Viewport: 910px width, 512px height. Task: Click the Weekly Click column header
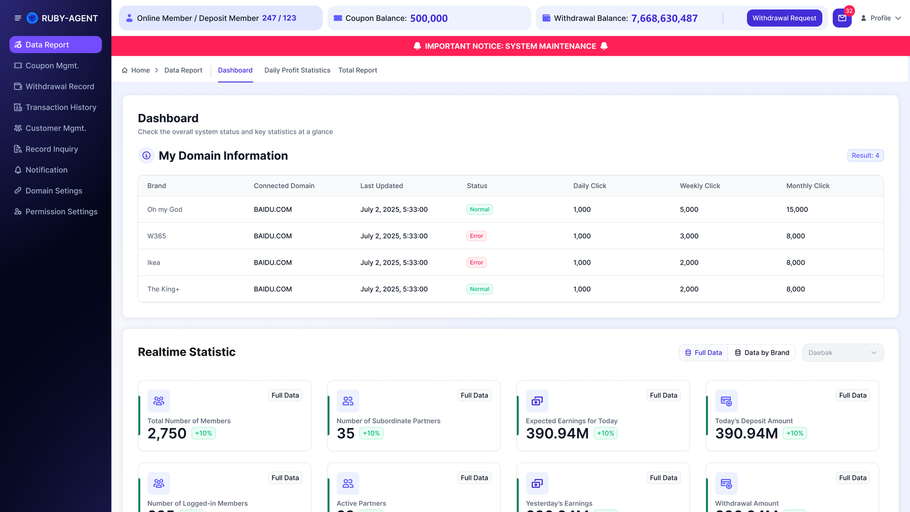[700, 186]
